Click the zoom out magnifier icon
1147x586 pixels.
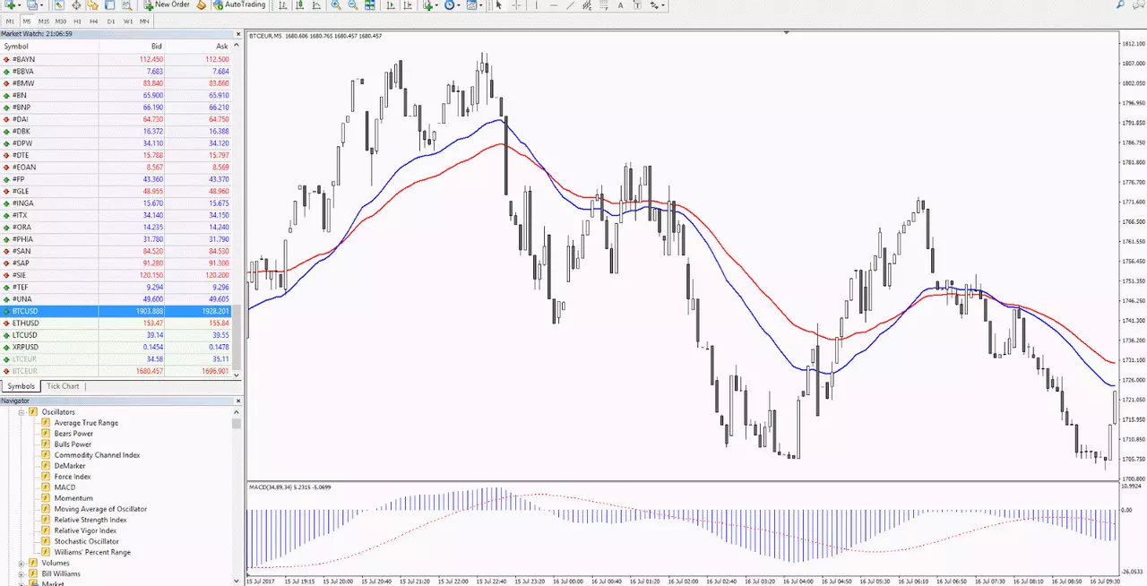click(x=353, y=4)
